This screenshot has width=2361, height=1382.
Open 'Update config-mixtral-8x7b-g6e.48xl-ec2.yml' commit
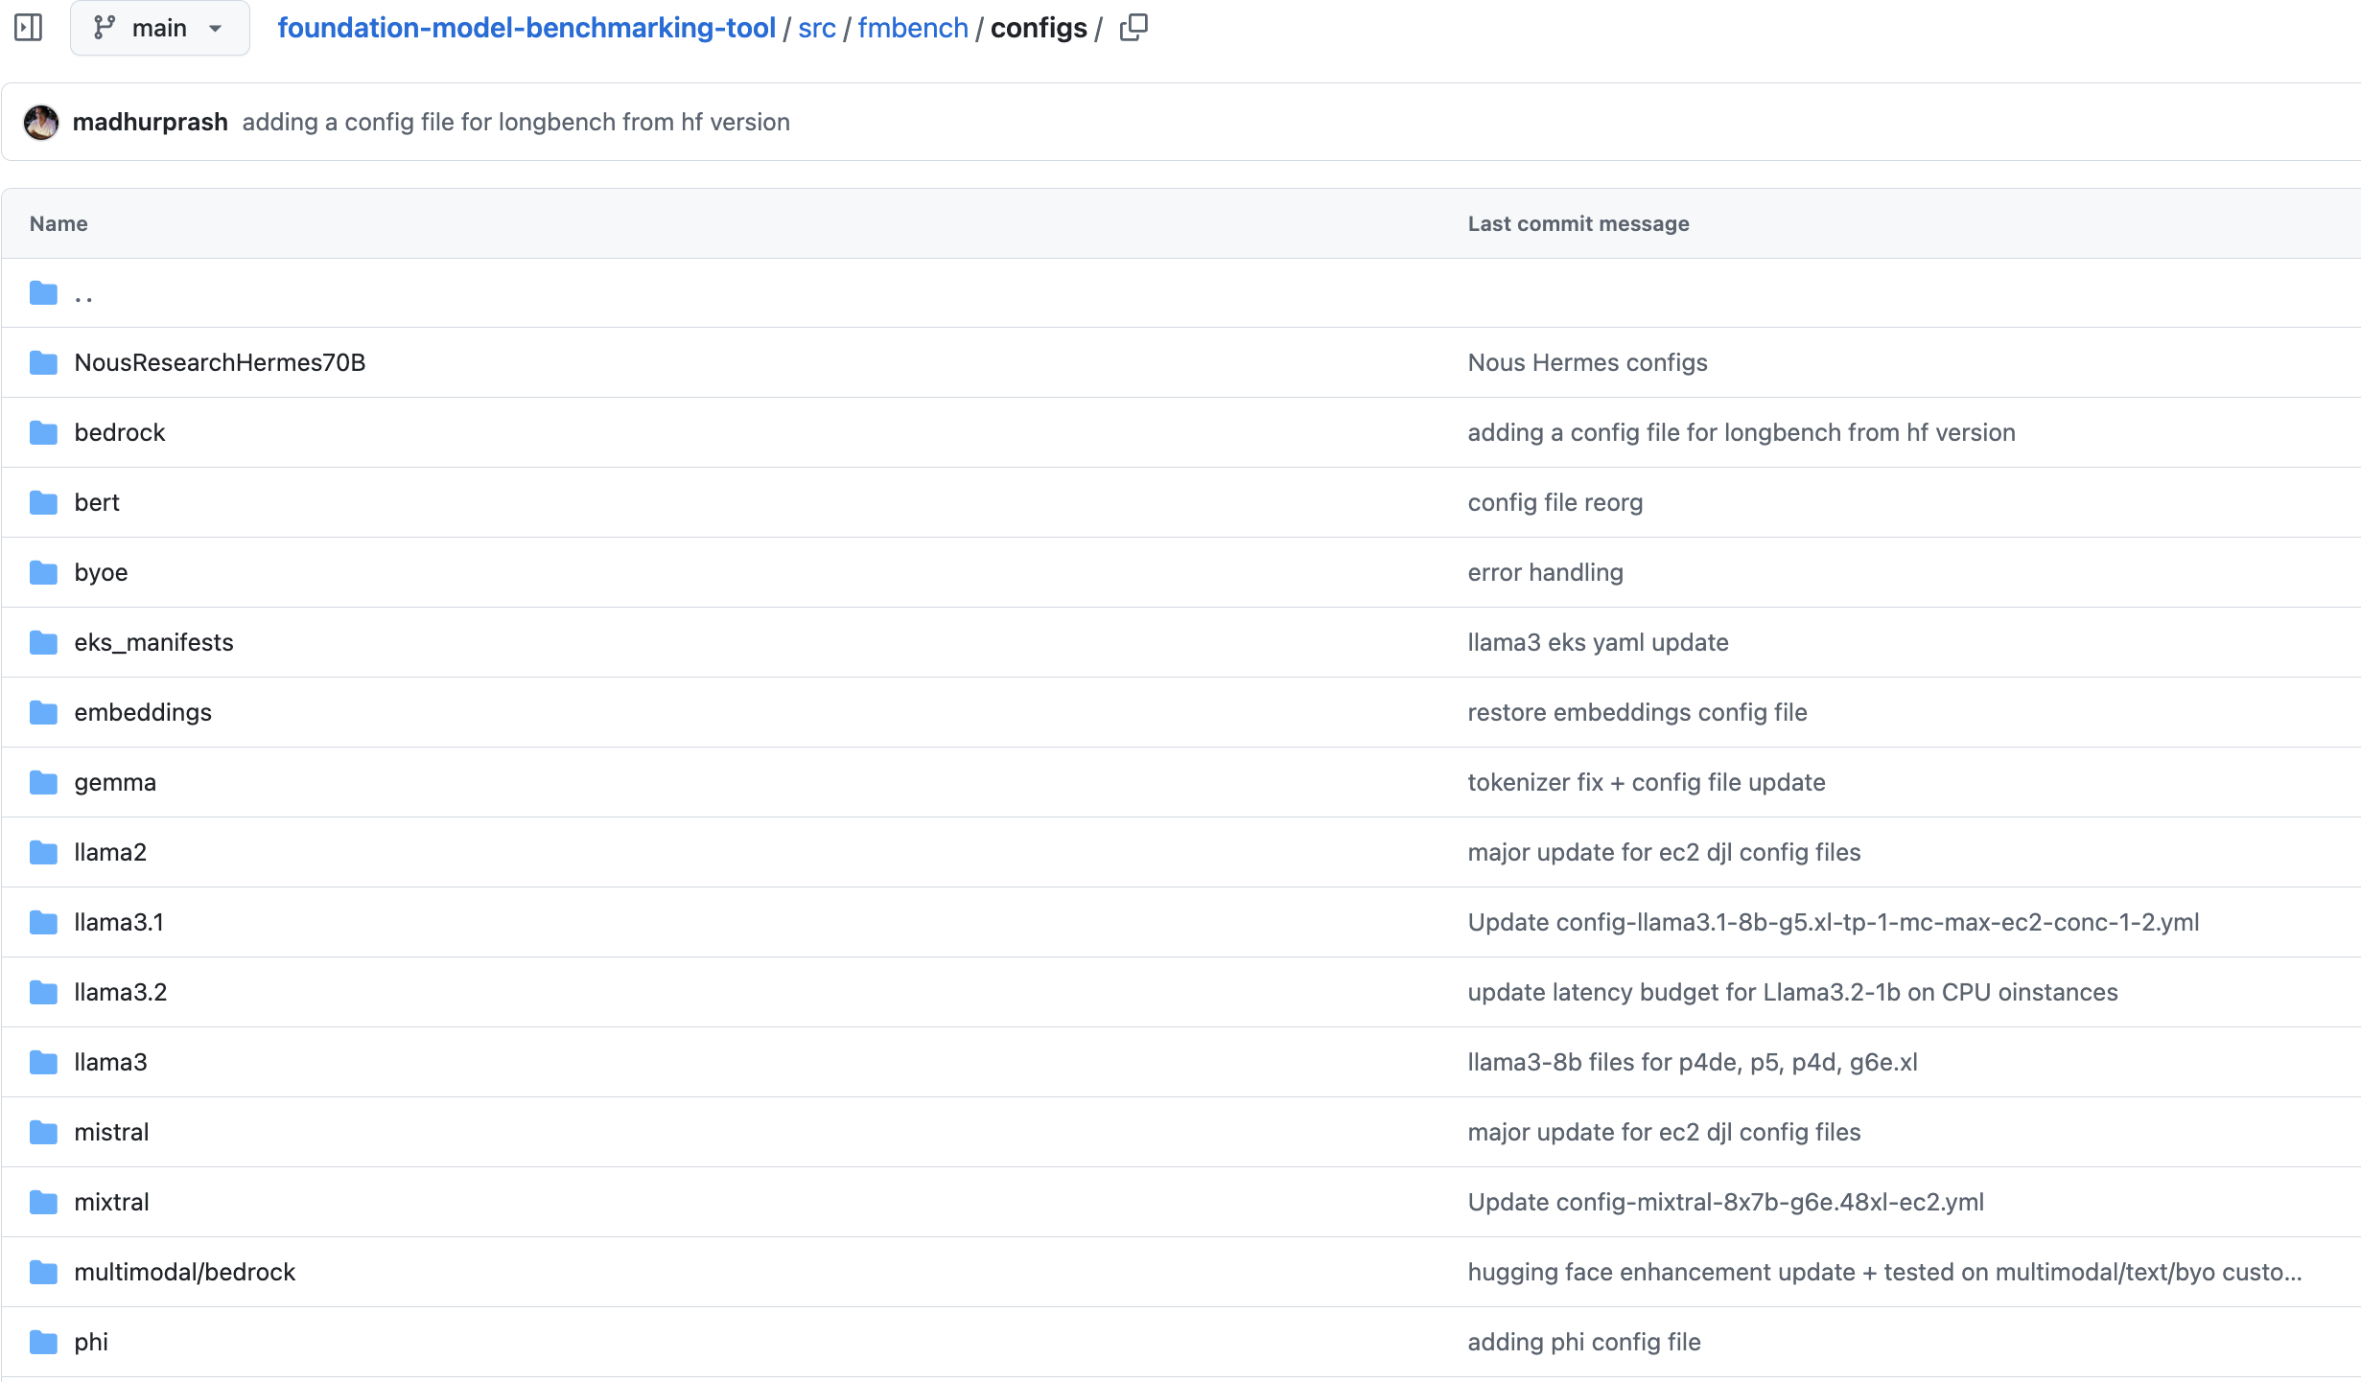(1726, 1202)
